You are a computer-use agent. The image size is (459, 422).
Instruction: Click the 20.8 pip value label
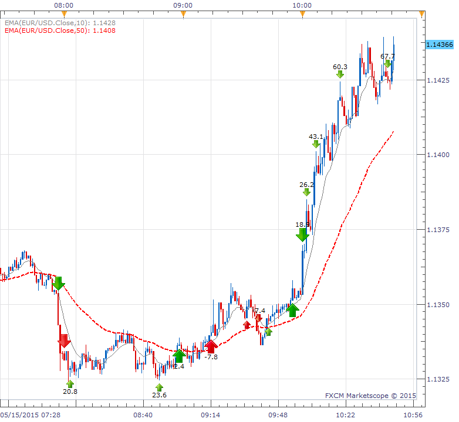coord(70,392)
